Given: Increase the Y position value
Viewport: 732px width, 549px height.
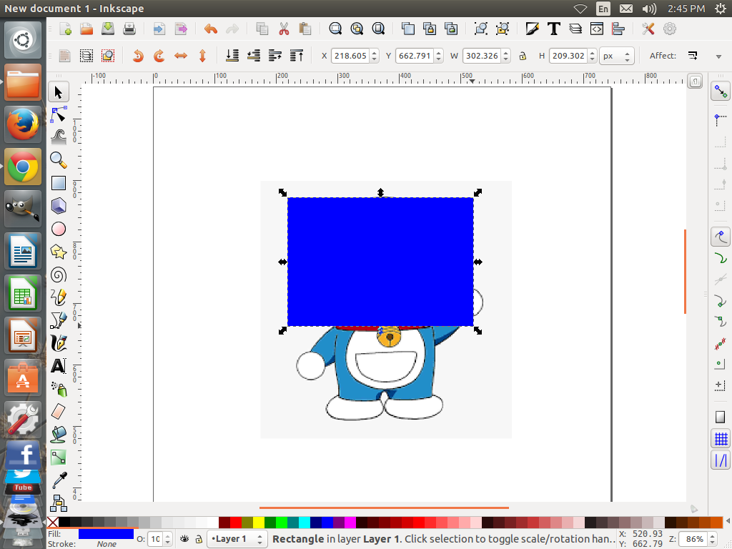Looking at the screenshot, I should 438,53.
